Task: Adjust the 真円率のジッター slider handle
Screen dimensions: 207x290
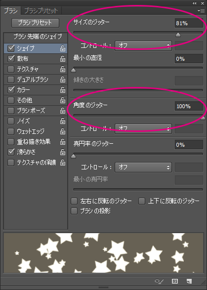Action: pyautogui.click(x=74, y=156)
